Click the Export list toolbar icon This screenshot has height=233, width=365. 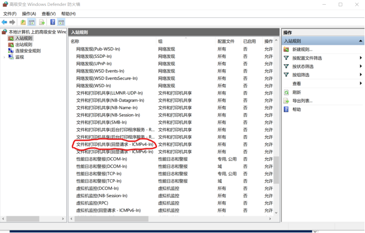42,22
